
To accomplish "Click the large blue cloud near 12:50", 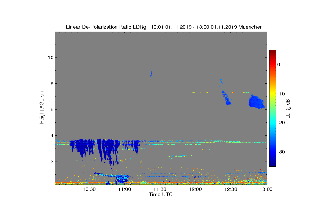I will tap(256, 102).
